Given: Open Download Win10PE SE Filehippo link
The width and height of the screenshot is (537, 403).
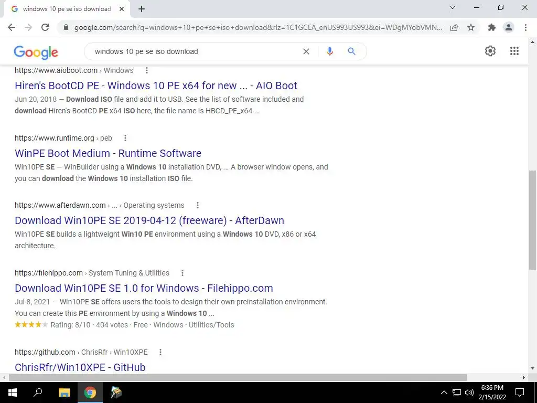Looking at the screenshot, I should pyautogui.click(x=144, y=288).
